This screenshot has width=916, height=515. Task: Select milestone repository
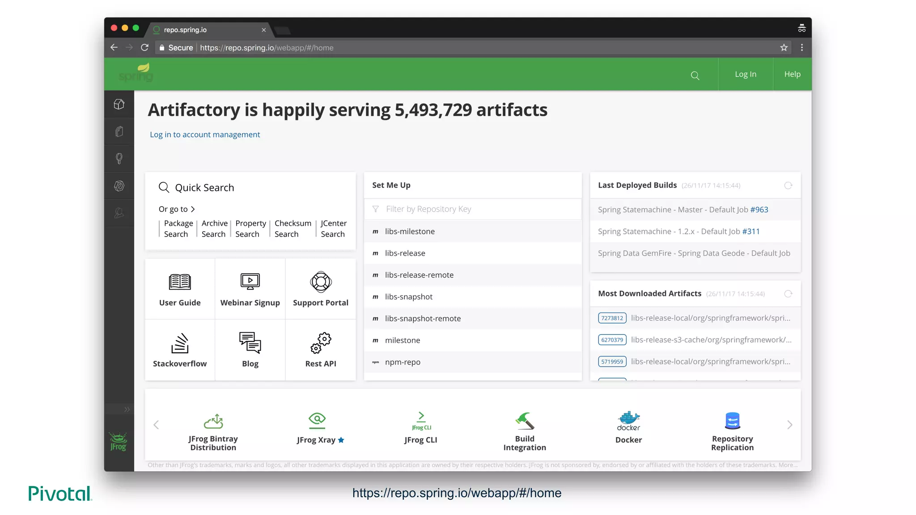click(x=473, y=340)
